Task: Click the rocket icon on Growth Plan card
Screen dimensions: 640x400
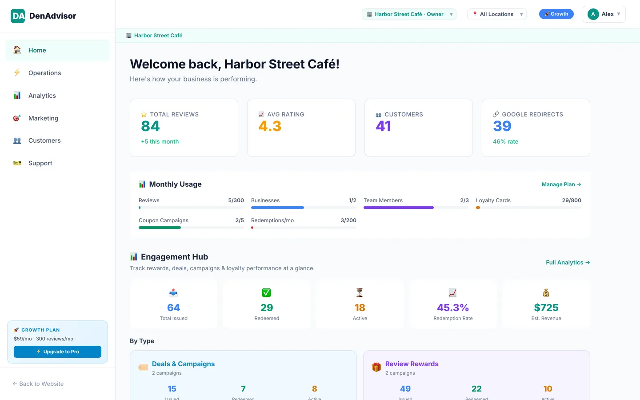Action: pyautogui.click(x=16, y=330)
